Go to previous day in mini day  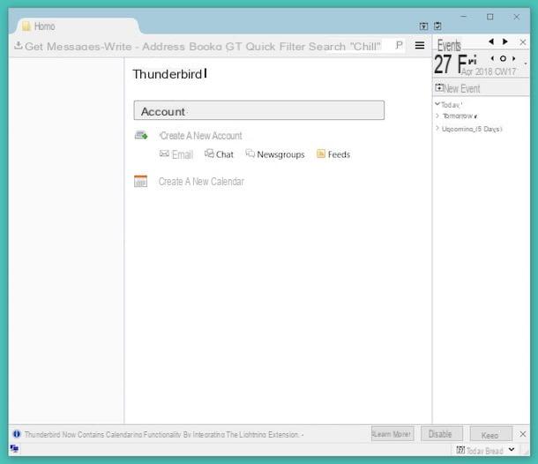tap(493, 59)
